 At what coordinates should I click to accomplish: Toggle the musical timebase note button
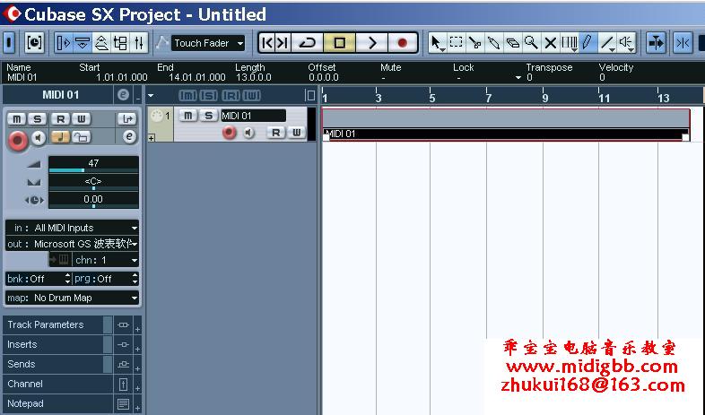tap(60, 136)
